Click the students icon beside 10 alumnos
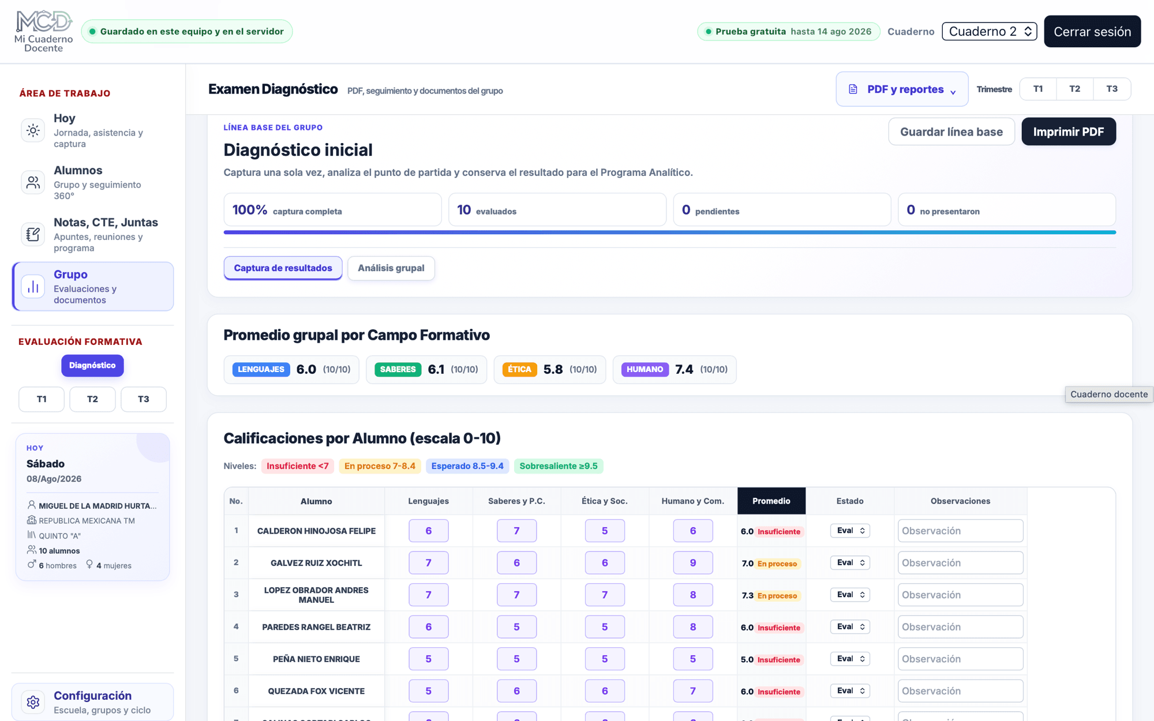Image resolution: width=1154 pixels, height=721 pixels. [32, 550]
